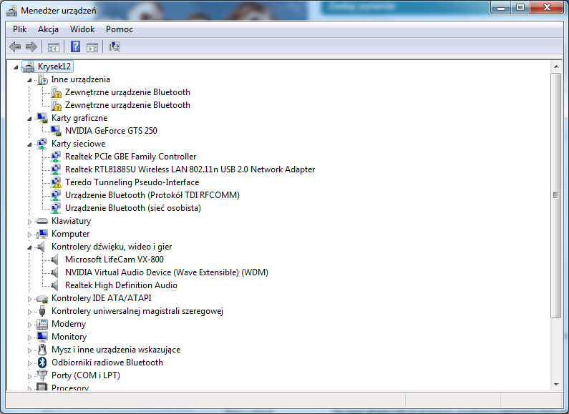
Task: Expand the Kontrolery IDE ATA/ATAPI branch
Action: (29, 299)
